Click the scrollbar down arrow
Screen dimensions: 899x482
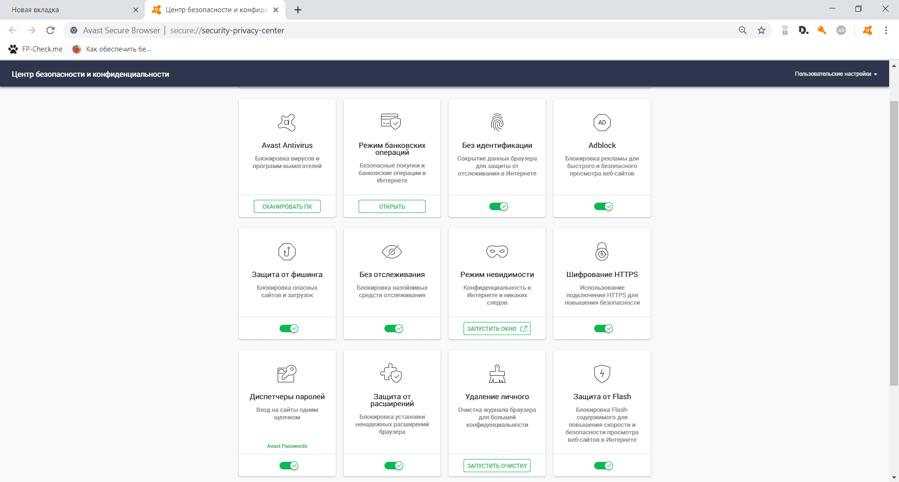tap(894, 478)
